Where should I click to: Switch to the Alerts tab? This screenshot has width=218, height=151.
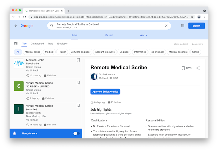tap(143, 35)
